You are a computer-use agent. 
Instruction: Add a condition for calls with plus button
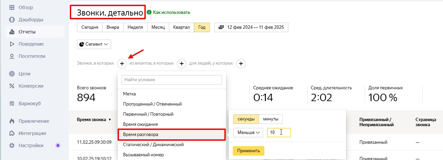[122, 63]
